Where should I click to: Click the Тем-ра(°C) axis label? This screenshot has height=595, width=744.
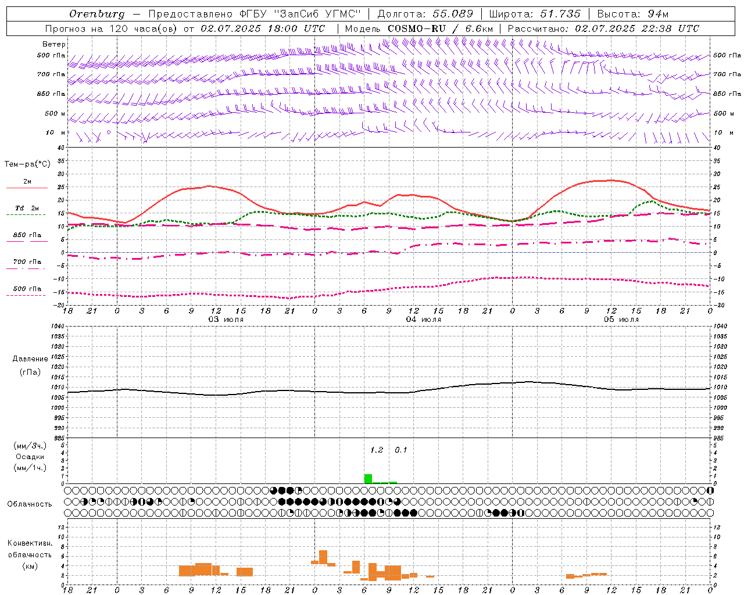point(27,164)
